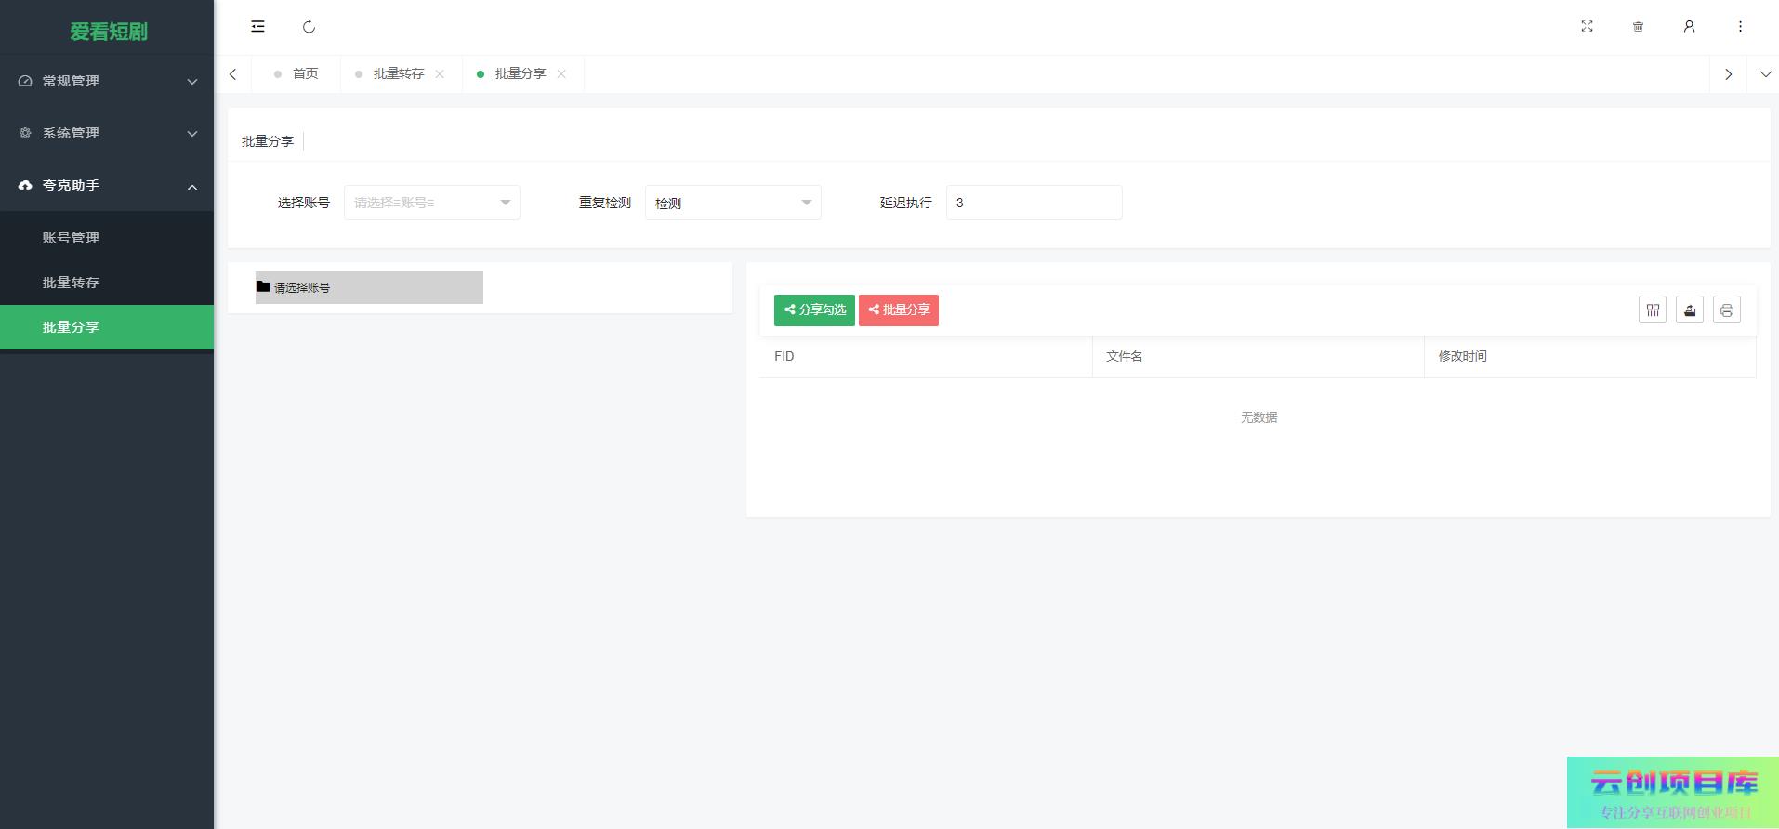The height and width of the screenshot is (829, 1779).
Task: Click the 延迟执行 input field
Action: [x=1034, y=203]
